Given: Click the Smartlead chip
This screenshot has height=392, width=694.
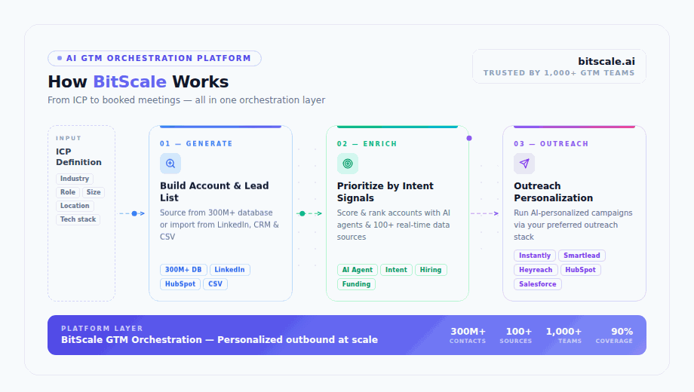Looking at the screenshot, I should [x=582, y=256].
